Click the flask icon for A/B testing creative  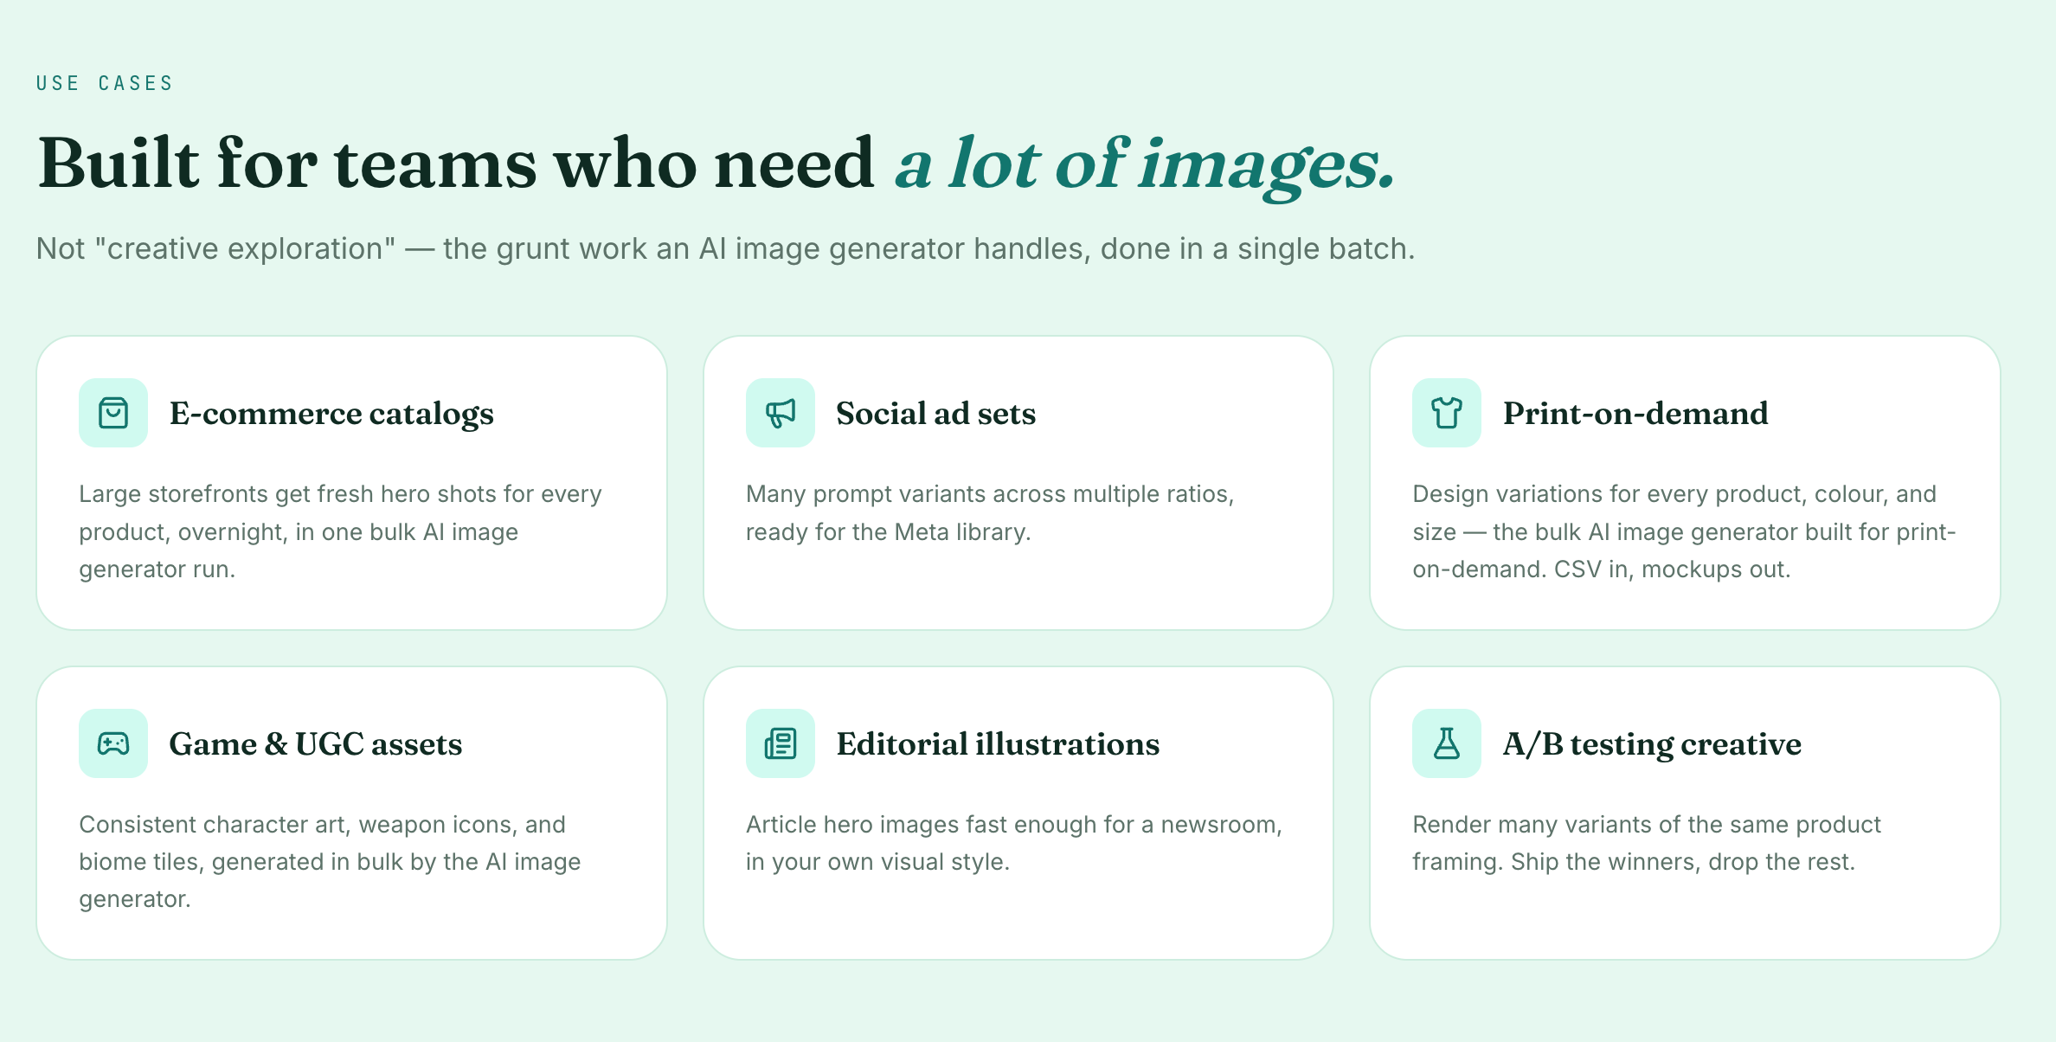1447,743
